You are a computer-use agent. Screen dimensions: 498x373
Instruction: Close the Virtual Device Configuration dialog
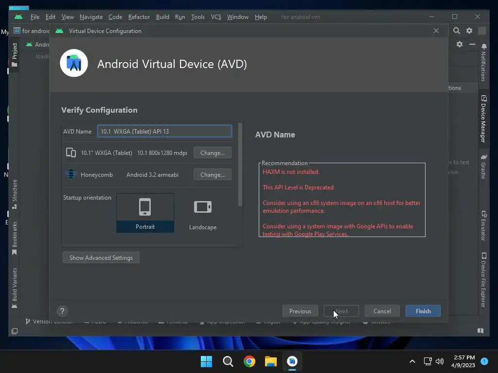click(x=436, y=31)
